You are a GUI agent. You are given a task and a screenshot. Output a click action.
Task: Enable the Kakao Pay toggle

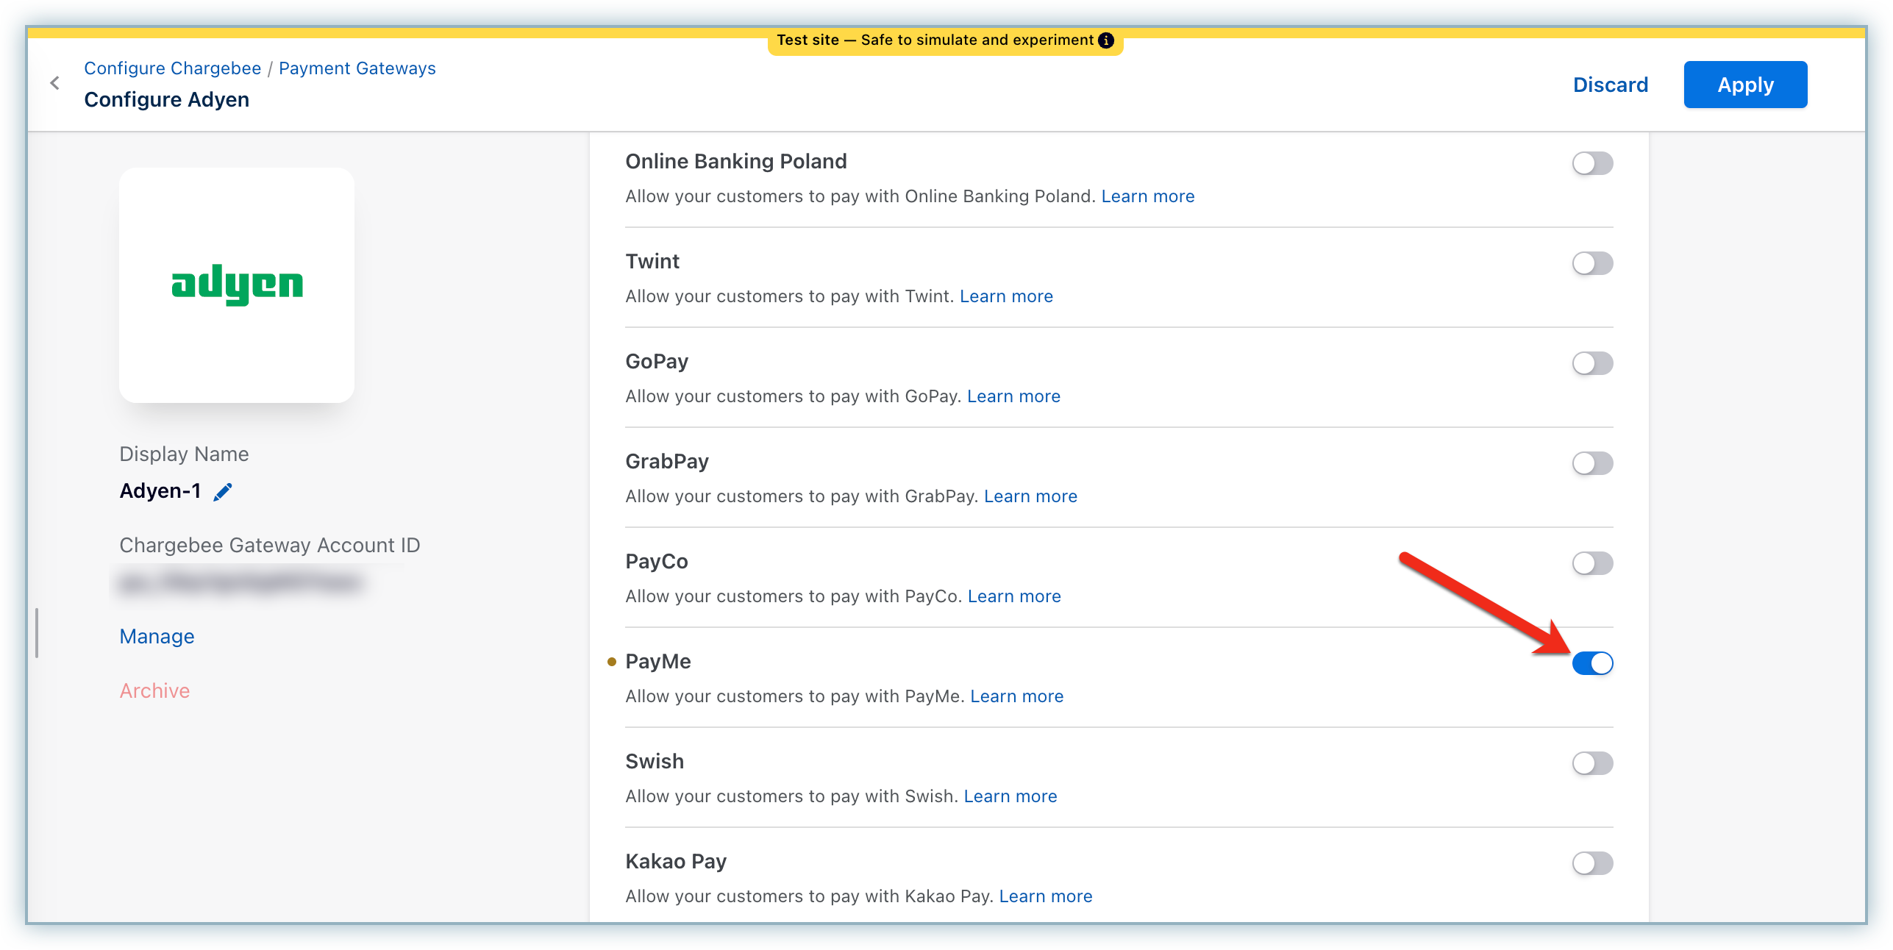click(1592, 863)
